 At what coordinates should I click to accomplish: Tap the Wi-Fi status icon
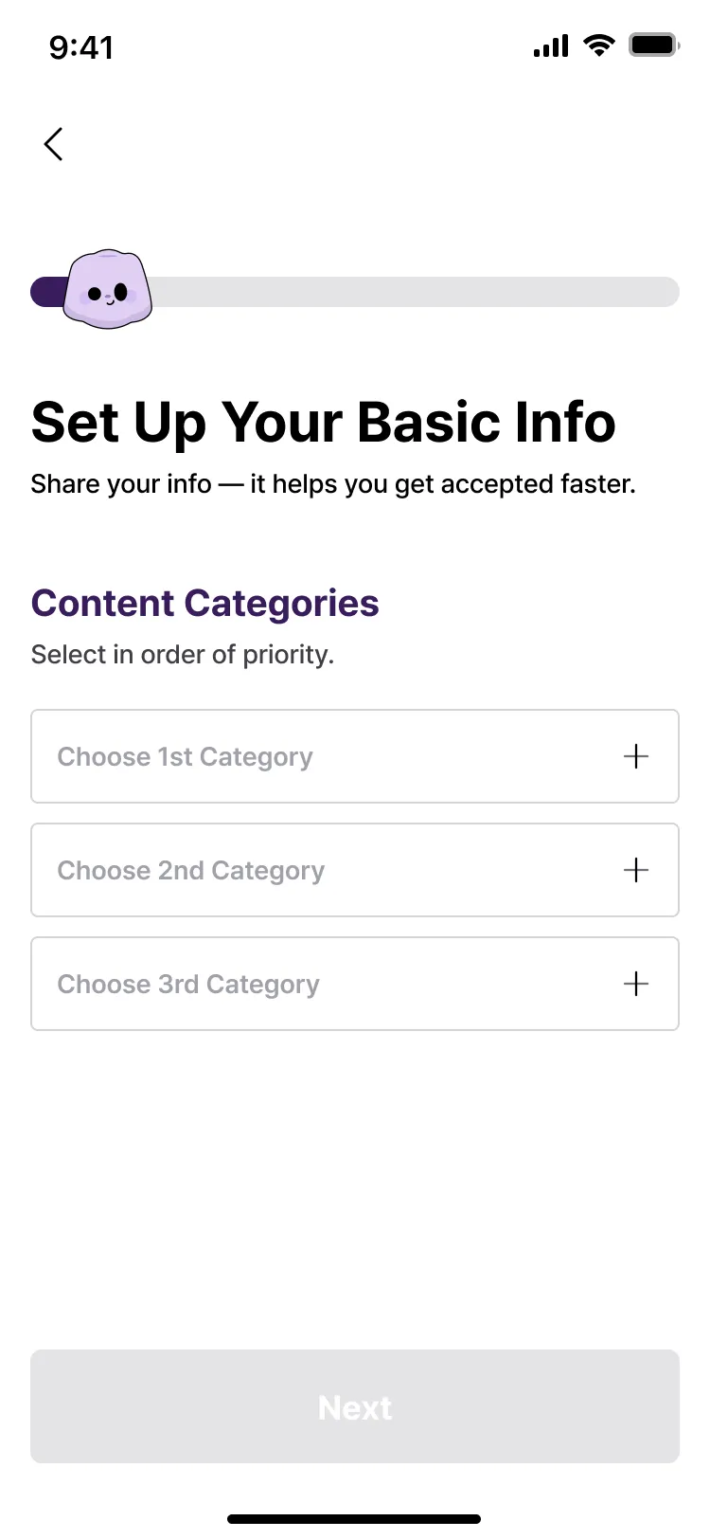point(598,45)
